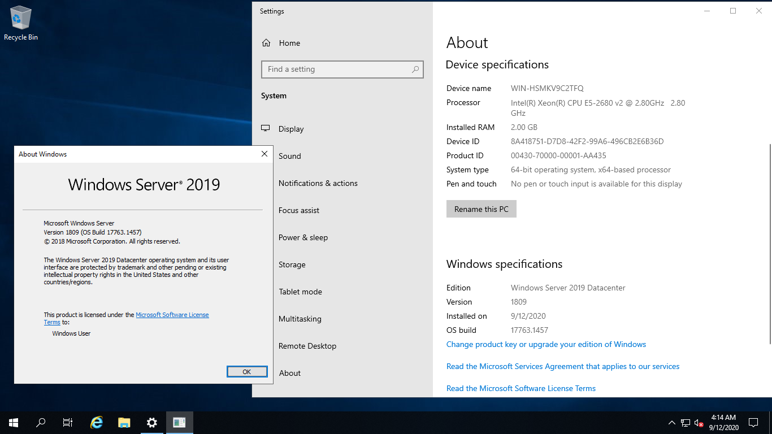The height and width of the screenshot is (434, 772).
Task: Open File Explorer from the taskbar
Action: click(x=124, y=422)
